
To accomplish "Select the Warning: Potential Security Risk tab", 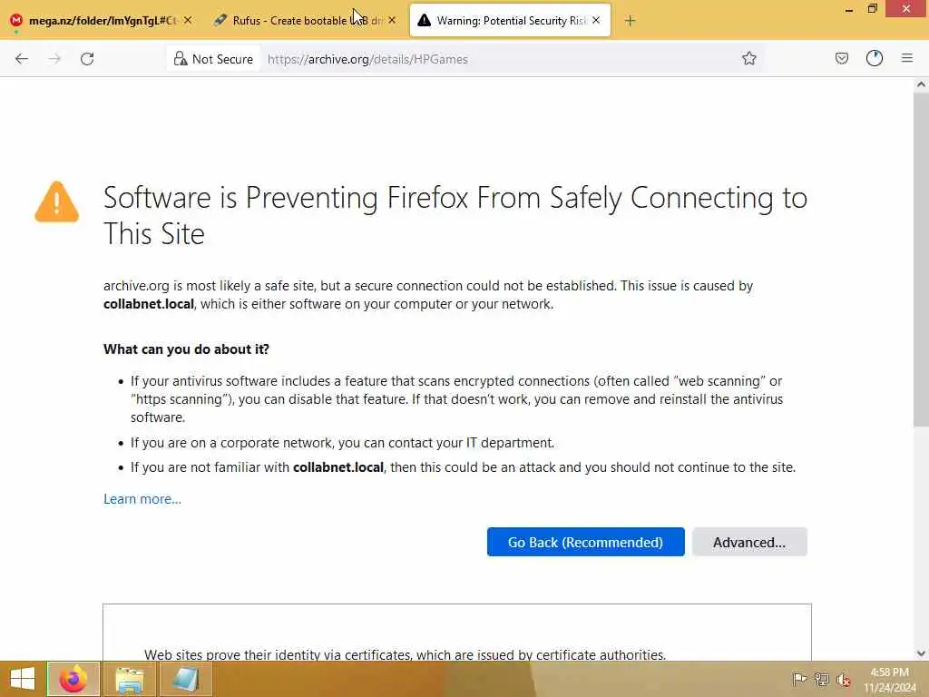I will pyautogui.click(x=510, y=21).
